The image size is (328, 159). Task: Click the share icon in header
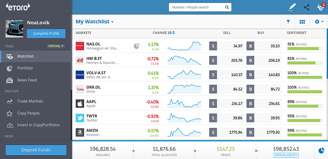306,7
